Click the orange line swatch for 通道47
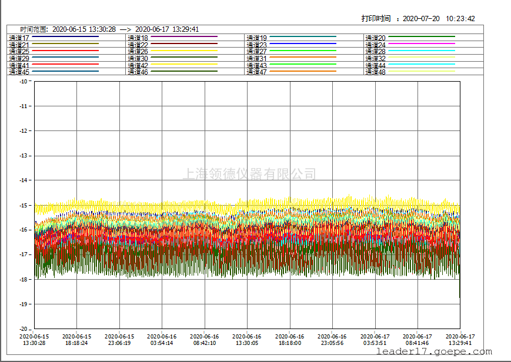511x362 pixels. 303,71
